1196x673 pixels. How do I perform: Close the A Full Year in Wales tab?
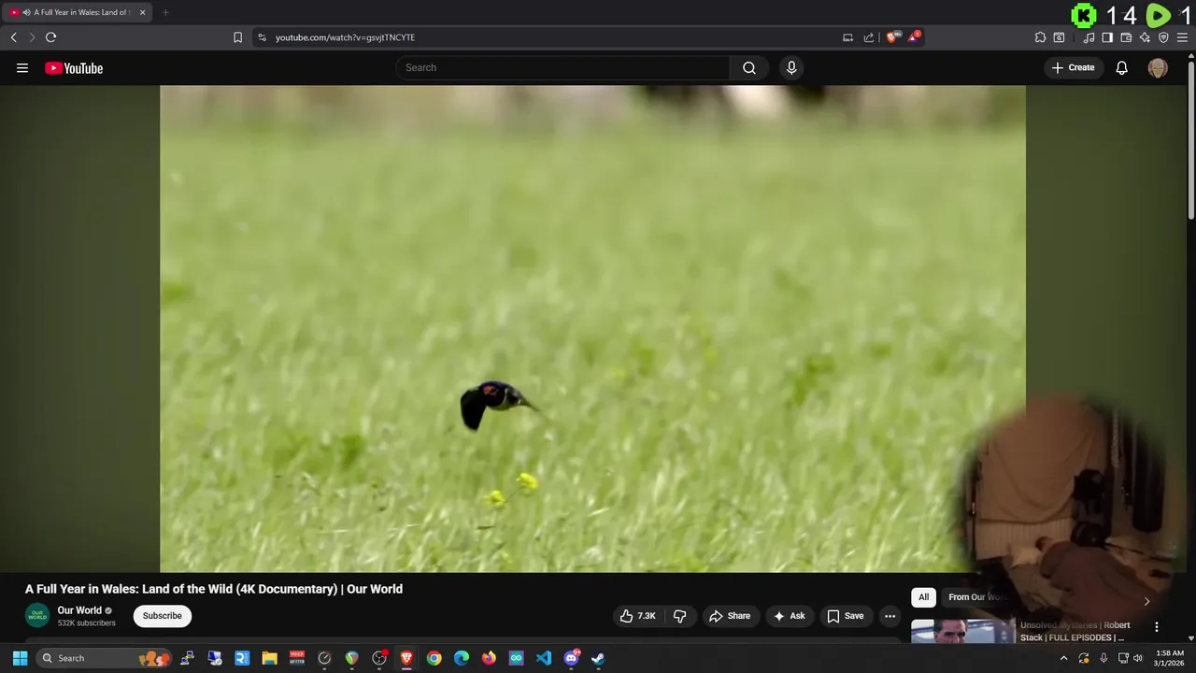point(142,12)
